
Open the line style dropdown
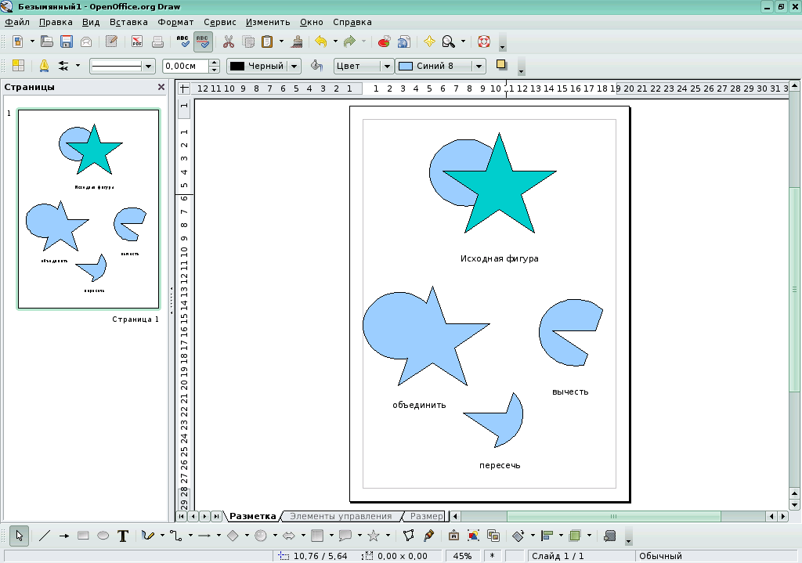(148, 66)
